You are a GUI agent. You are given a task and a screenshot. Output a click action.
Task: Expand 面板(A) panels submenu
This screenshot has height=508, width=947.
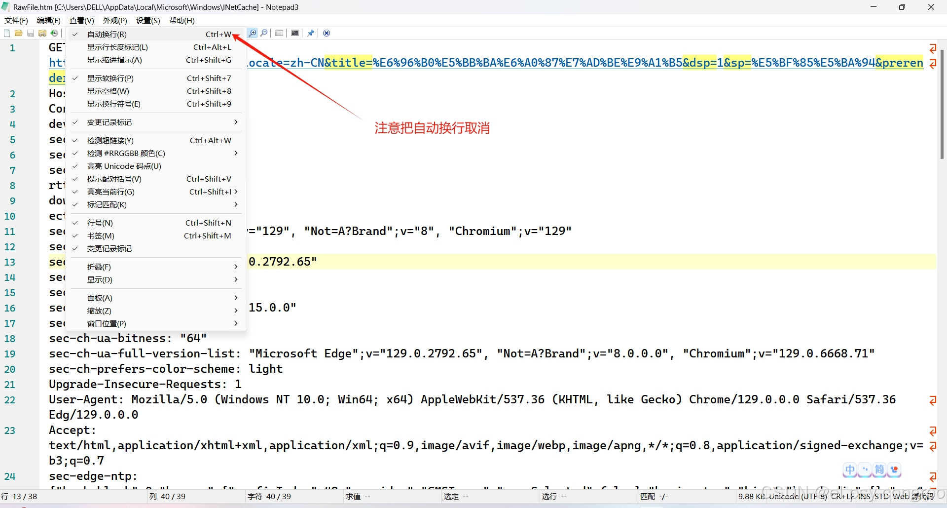point(156,298)
